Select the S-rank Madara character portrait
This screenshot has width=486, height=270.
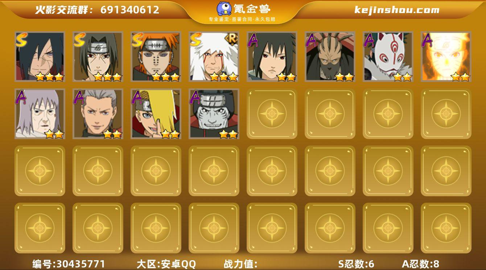(x=40, y=56)
